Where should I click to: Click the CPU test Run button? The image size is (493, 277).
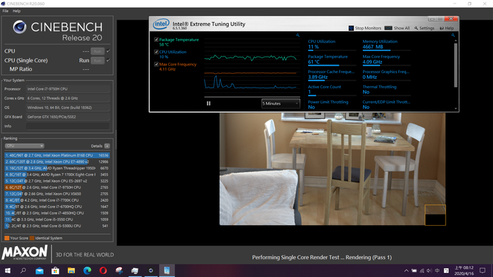[97, 51]
